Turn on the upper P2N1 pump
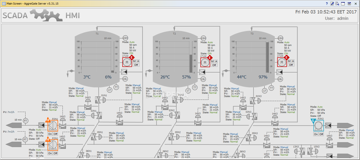 pyautogui.click(x=50, y=134)
